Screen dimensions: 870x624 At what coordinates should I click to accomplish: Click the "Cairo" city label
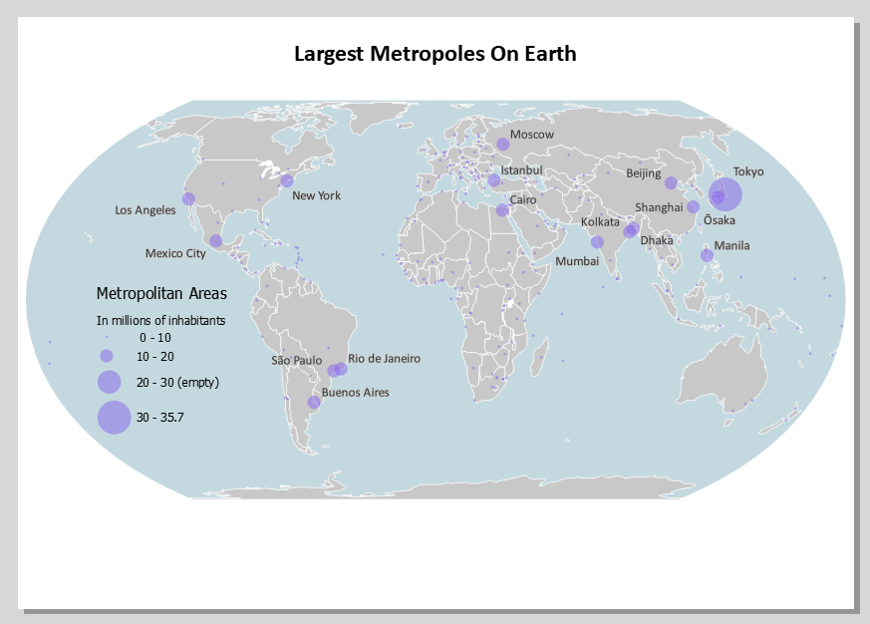pos(522,199)
